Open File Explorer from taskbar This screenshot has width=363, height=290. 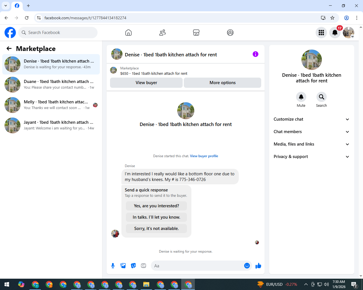tap(146, 284)
